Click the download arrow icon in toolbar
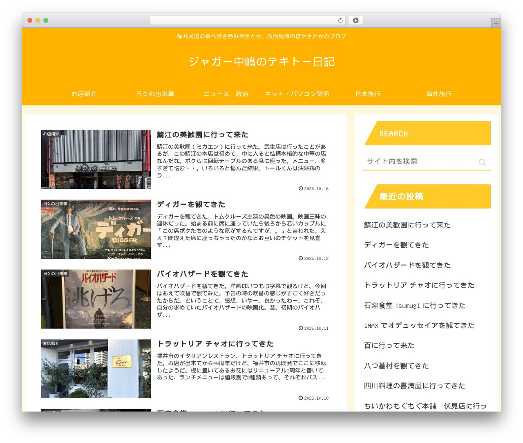 pos(355,20)
